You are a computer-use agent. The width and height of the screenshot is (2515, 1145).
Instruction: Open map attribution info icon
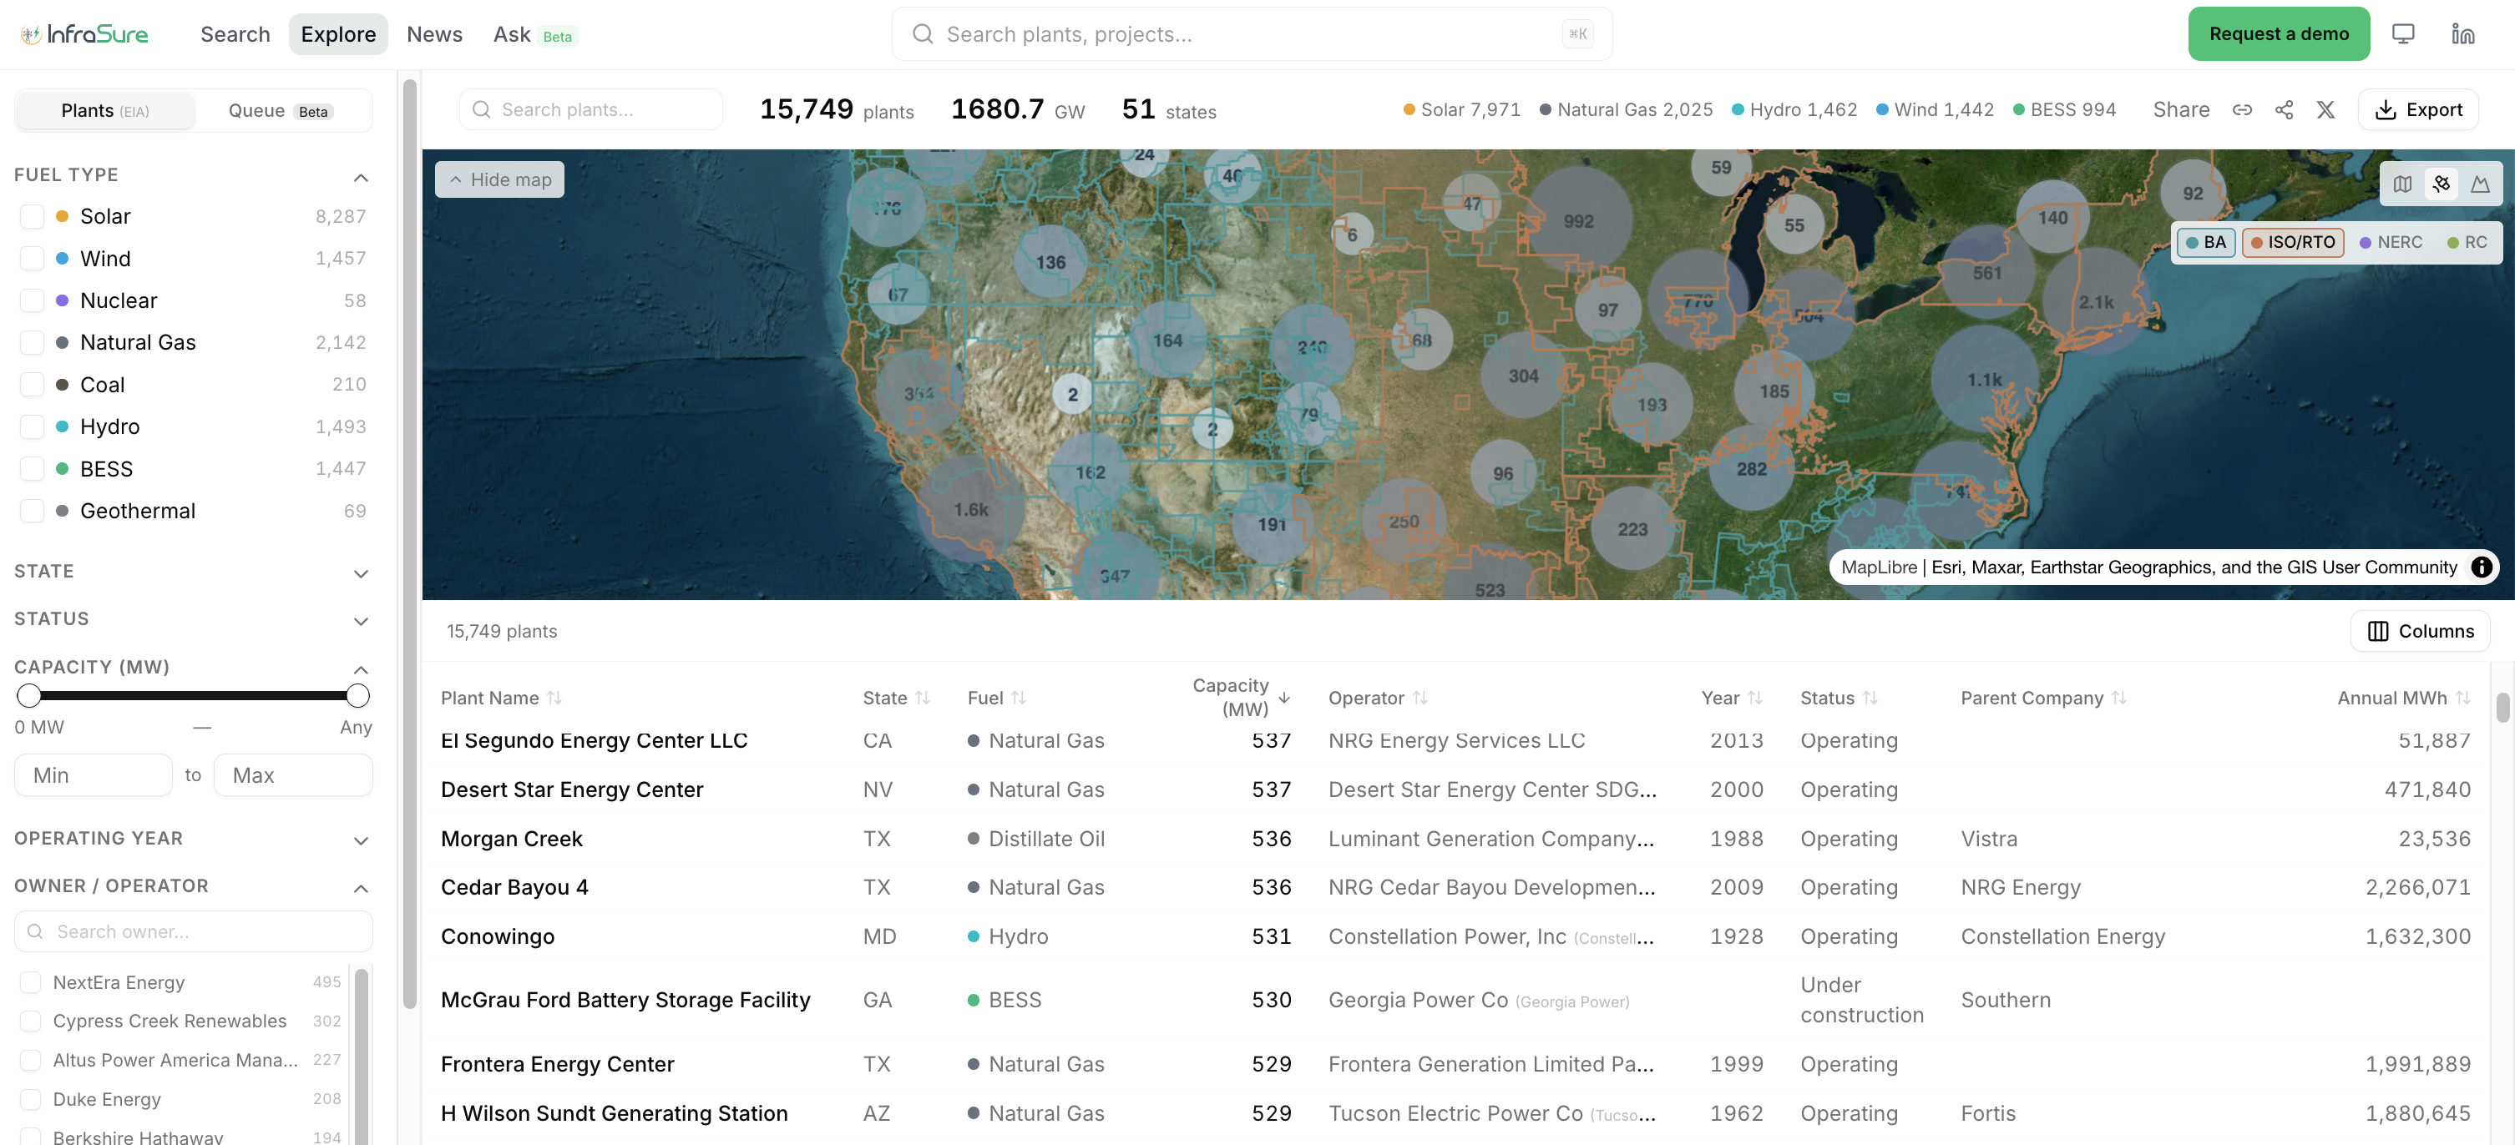coord(2481,567)
